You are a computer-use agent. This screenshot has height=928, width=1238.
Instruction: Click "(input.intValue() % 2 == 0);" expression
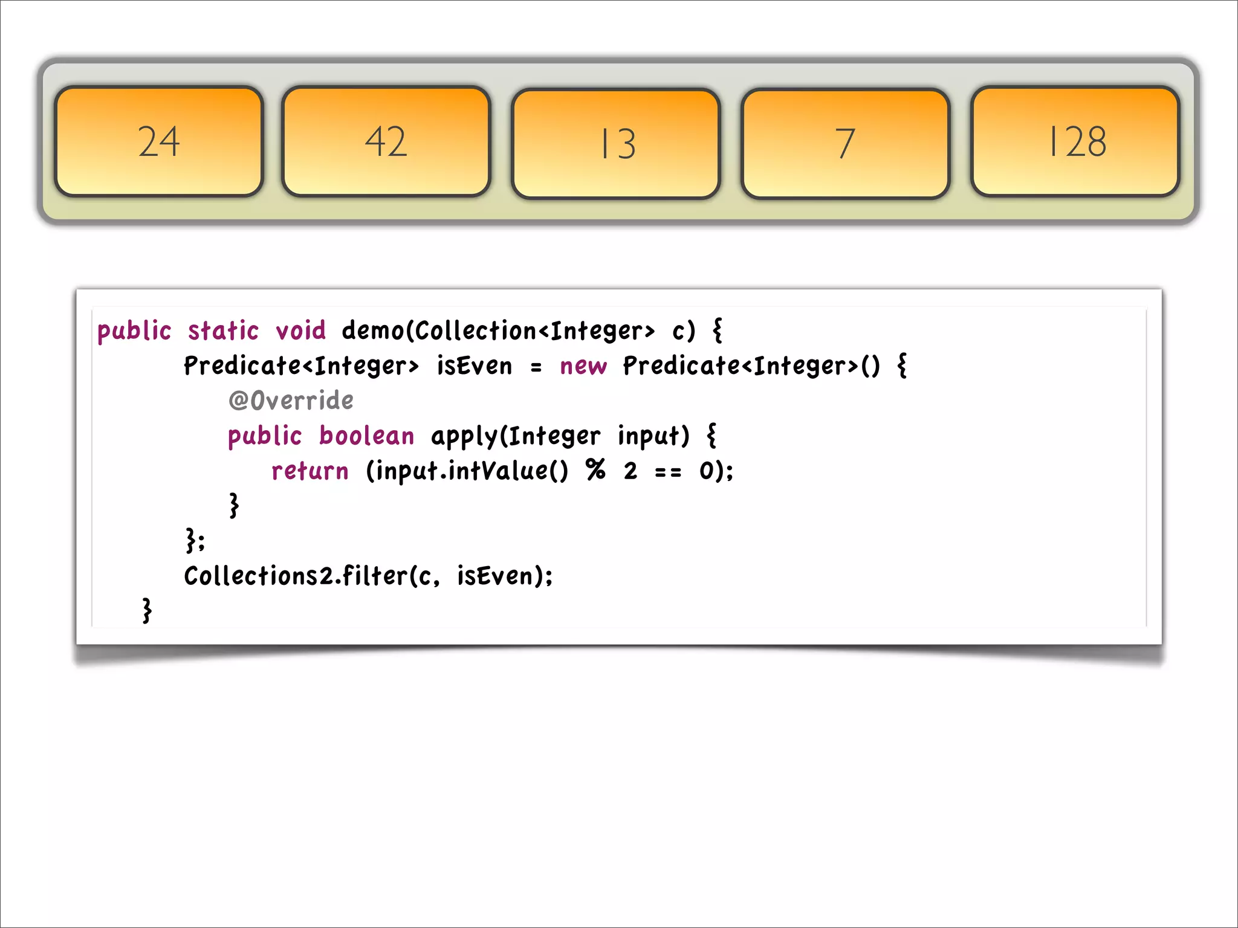pos(549,471)
